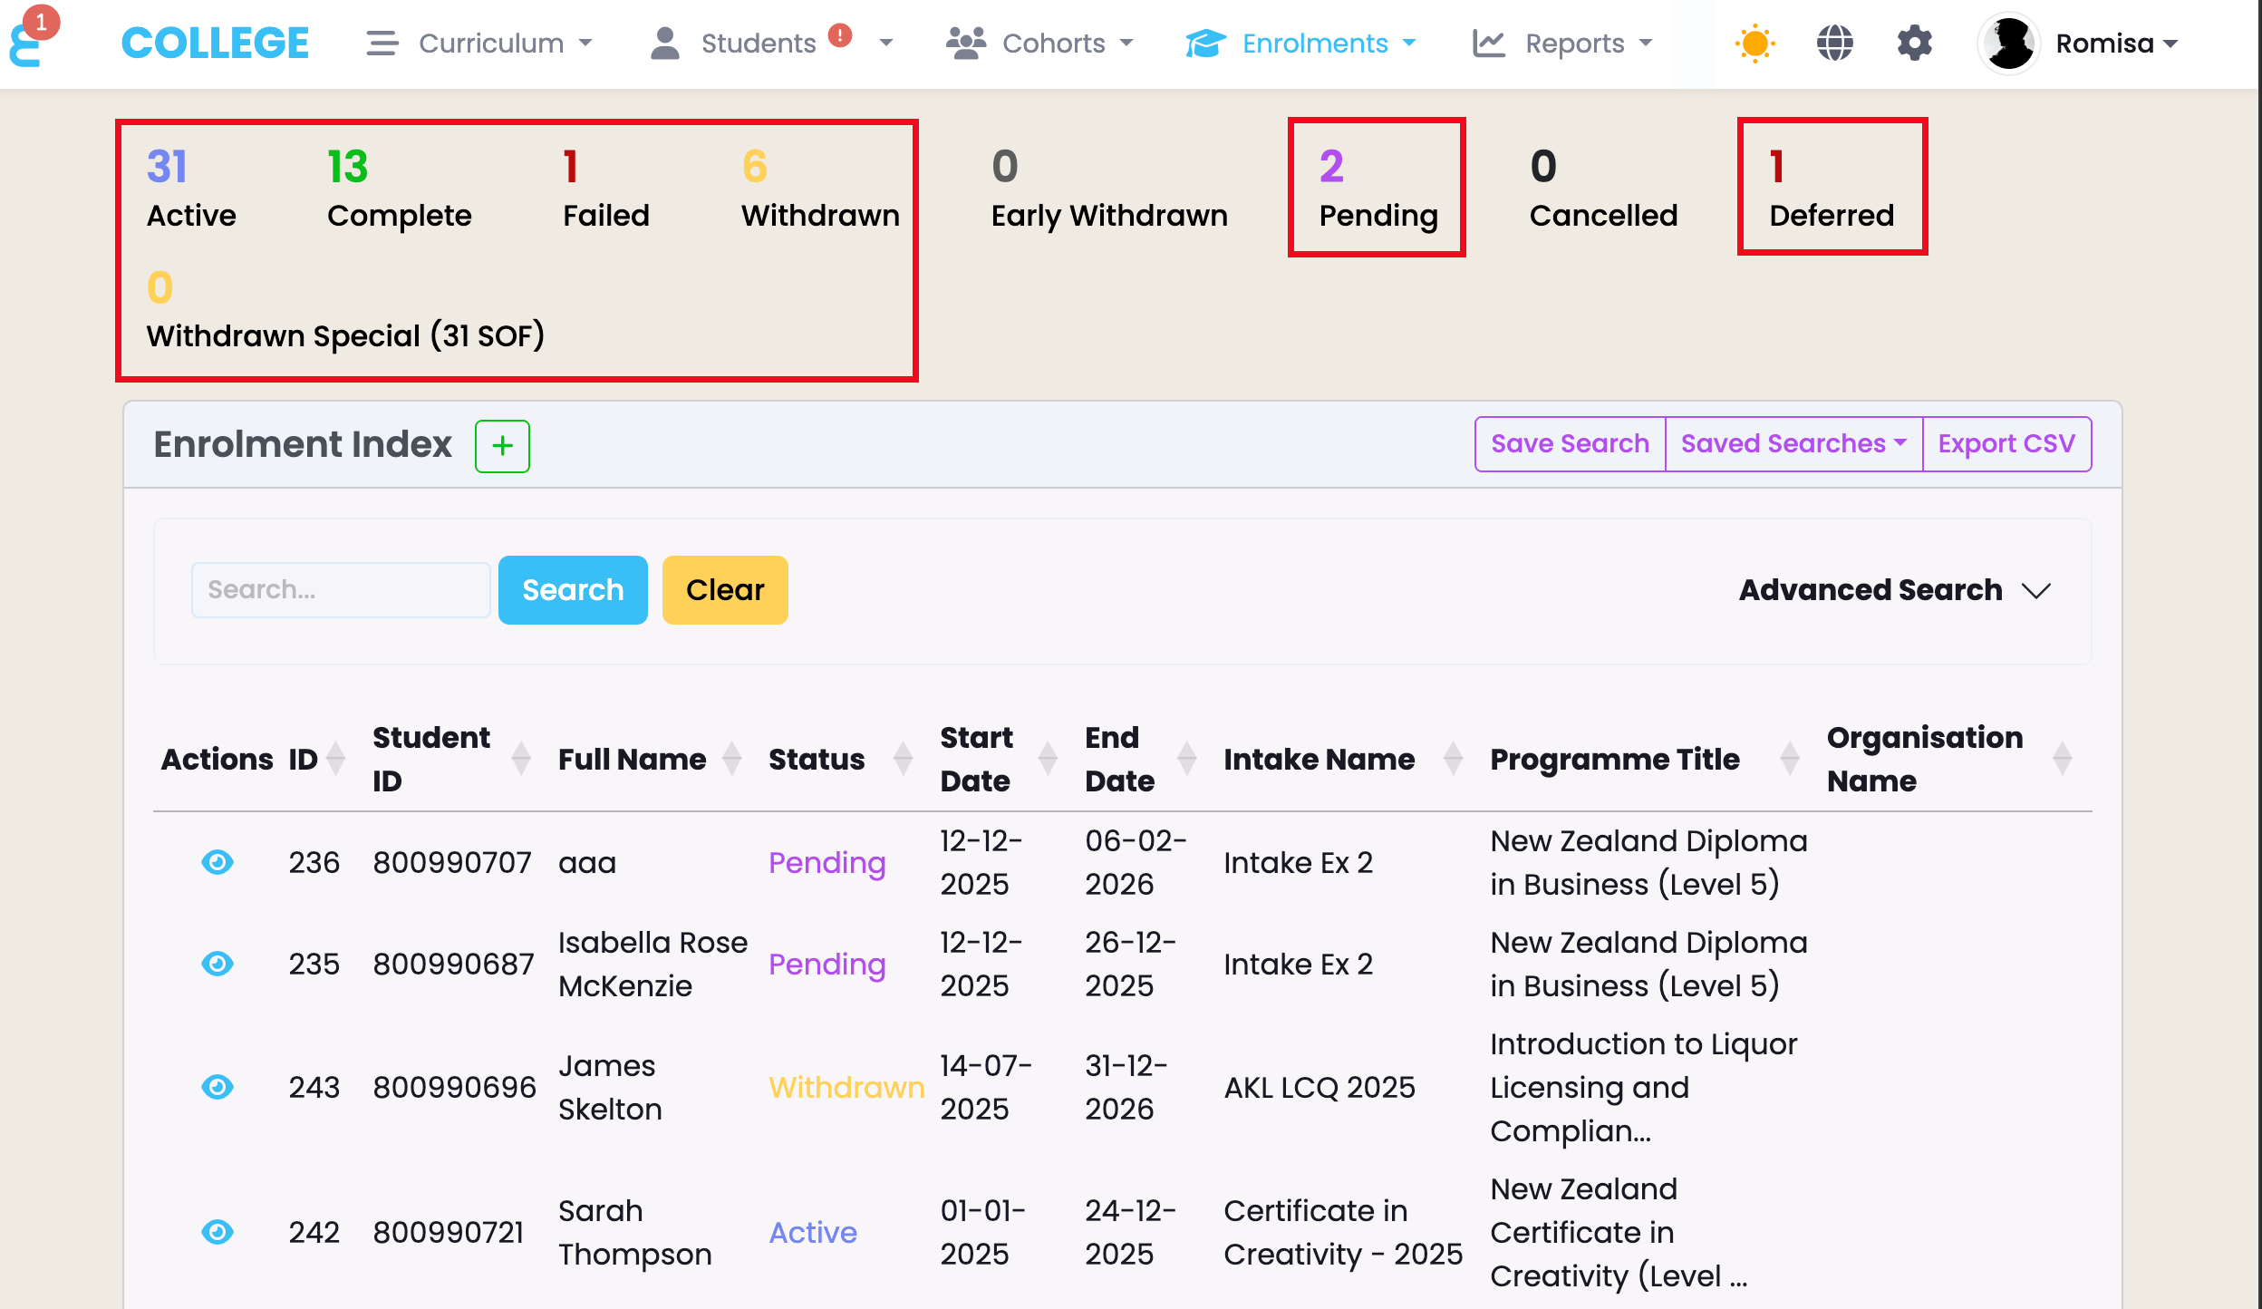Click the yellow Clear button

[x=724, y=590]
